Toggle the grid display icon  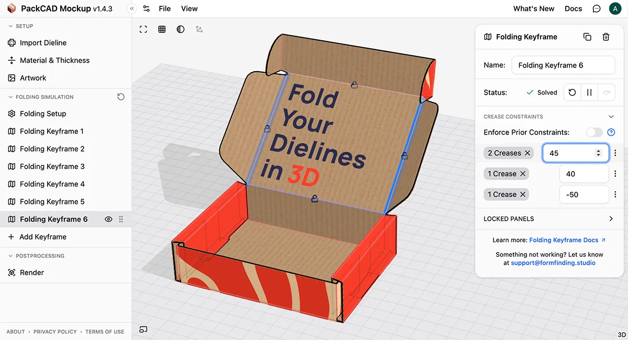(x=162, y=29)
